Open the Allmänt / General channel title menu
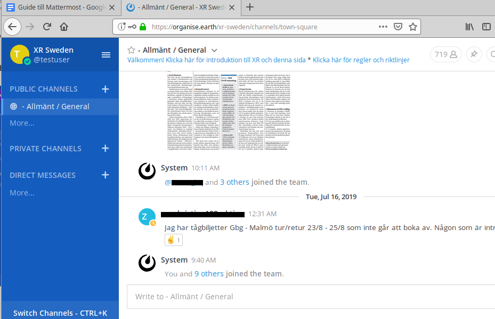 pyautogui.click(x=172, y=50)
